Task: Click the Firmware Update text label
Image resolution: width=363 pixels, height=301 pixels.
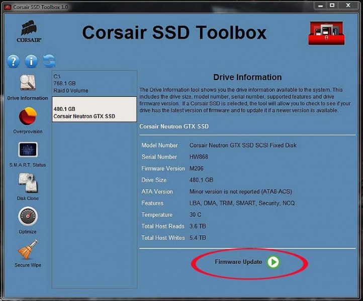Action: coord(238,262)
